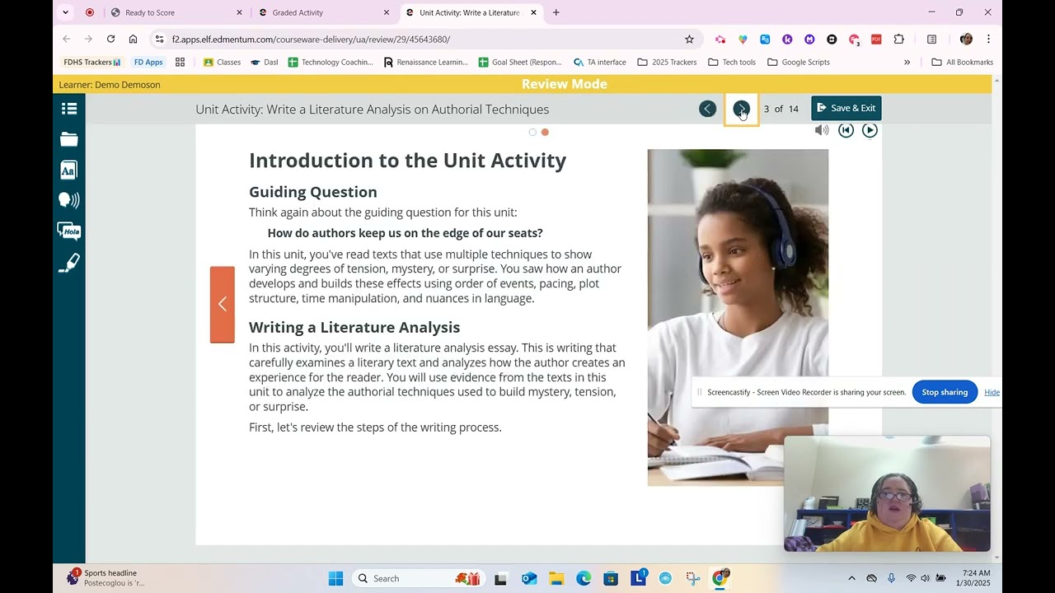Open the Chrome profile avatar

pos(966,39)
